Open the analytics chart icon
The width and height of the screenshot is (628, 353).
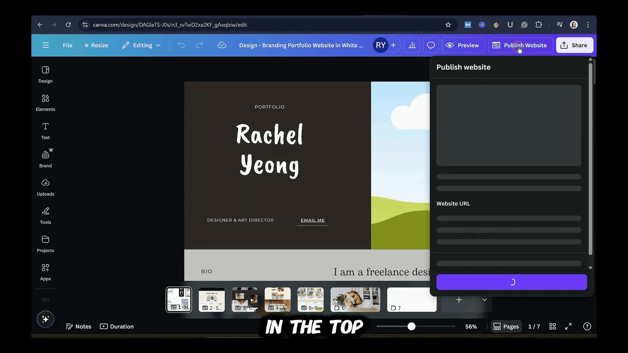[x=412, y=45]
